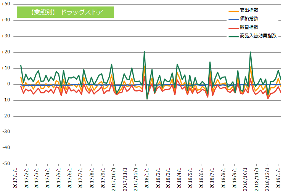Click the 2018/10/1 x-axis date label
The height and width of the screenshot is (194, 283).
click(246, 180)
